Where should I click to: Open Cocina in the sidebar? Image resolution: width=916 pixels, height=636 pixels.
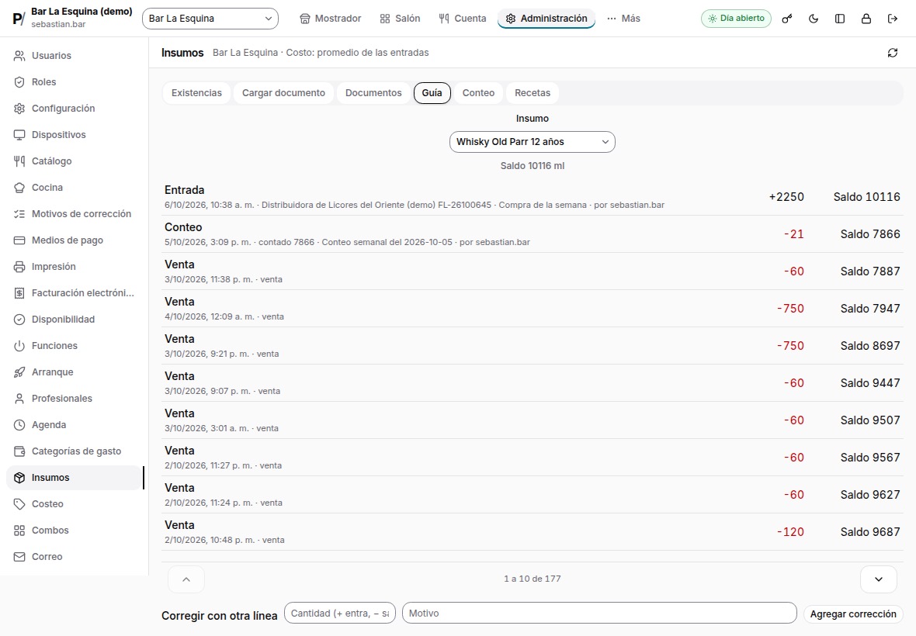tap(75, 187)
